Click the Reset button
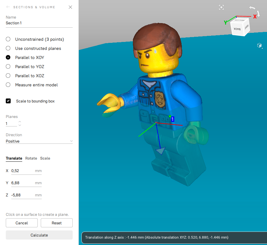This screenshot has height=245, width=267. (x=57, y=223)
